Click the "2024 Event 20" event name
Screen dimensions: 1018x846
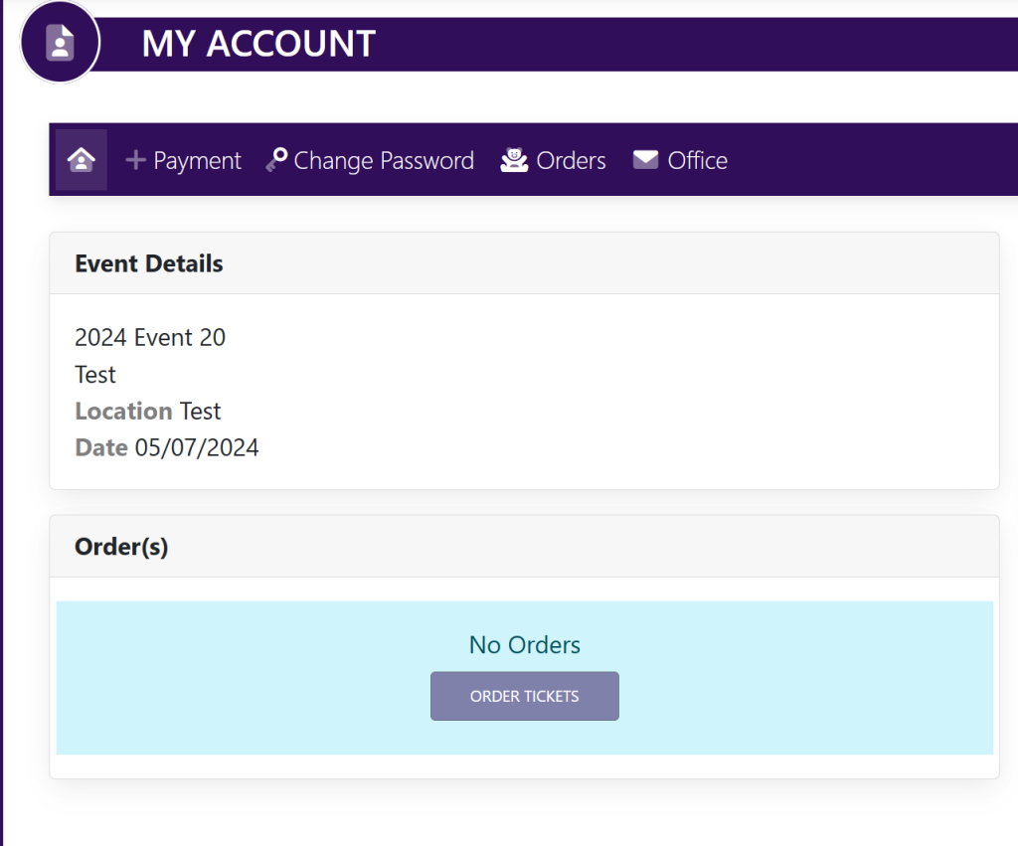[150, 338]
